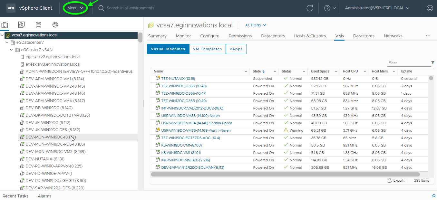Screen dimensions: 437x200
Task: Select host egesxisrv2.eginnovations.local in tree
Action: pos(53,57)
